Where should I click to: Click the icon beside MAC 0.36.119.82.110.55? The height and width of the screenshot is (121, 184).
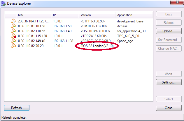click(x=13, y=31)
